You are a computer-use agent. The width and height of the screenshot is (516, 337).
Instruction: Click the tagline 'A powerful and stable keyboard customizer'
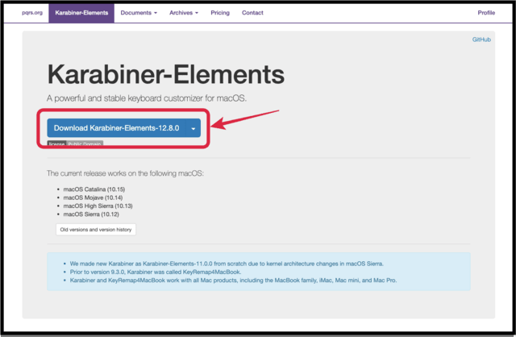147,98
